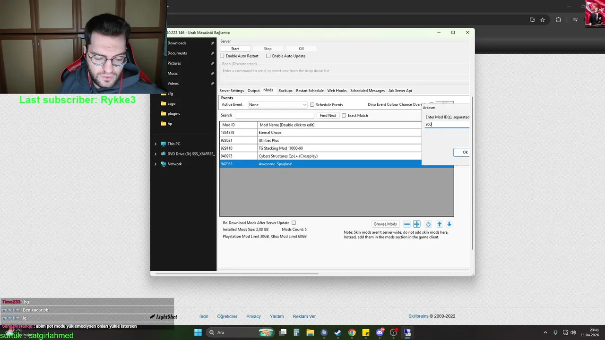Open the Windows Start menu
605x340 pixels.
coord(198,332)
